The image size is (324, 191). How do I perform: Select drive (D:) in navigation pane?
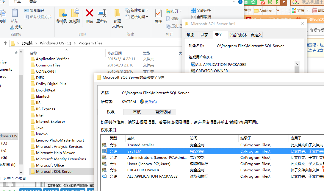tap(4, 143)
